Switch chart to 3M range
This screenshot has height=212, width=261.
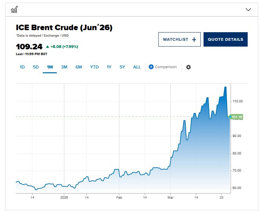click(64, 67)
